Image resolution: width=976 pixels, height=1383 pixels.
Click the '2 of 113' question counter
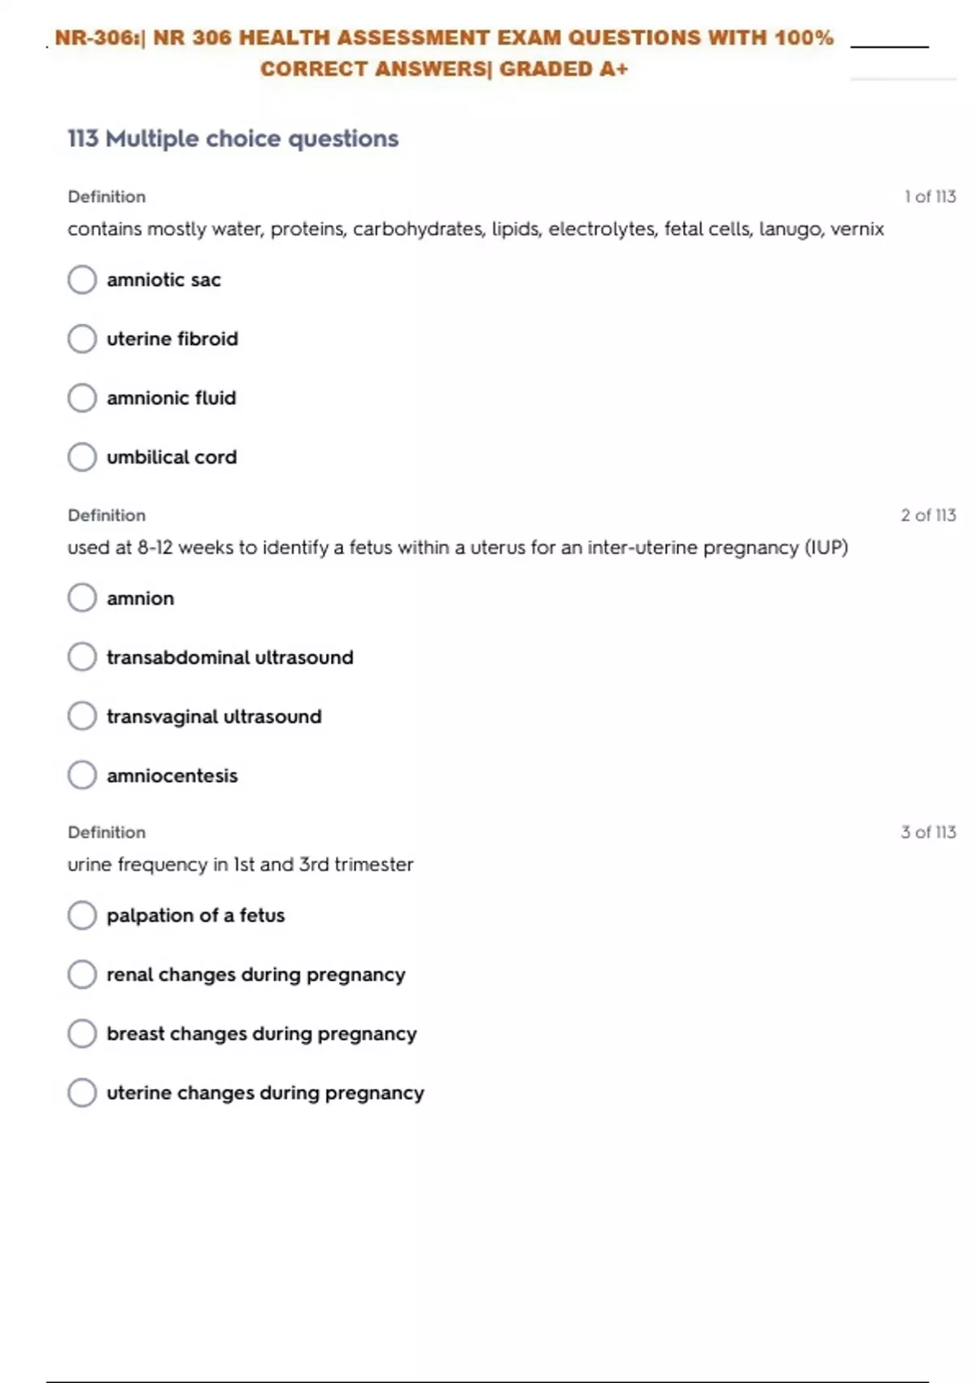point(928,516)
